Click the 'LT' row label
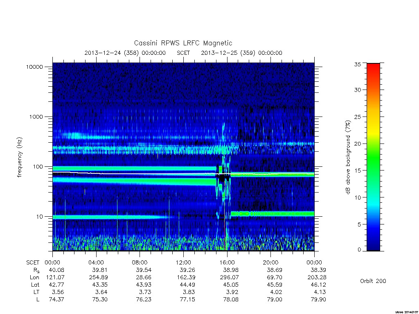 [x=36, y=292]
